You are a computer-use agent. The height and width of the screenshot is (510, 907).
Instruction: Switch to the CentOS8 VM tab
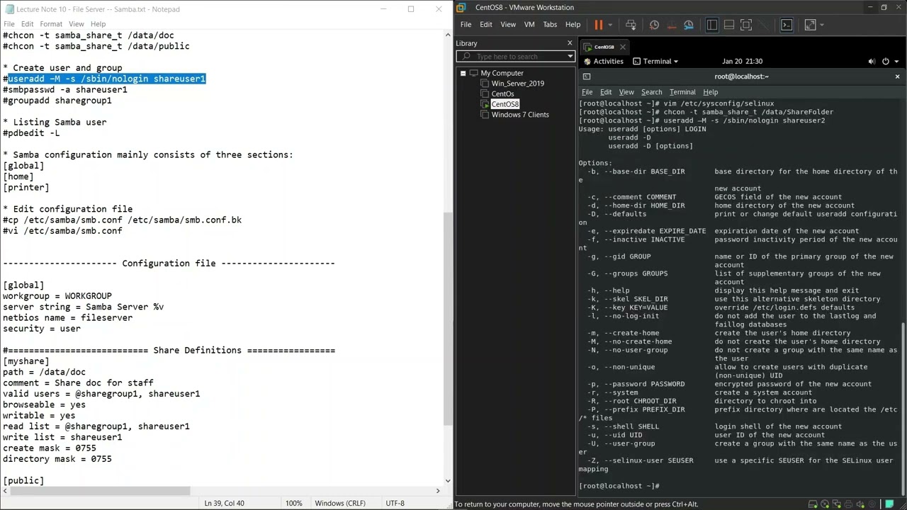[604, 47]
